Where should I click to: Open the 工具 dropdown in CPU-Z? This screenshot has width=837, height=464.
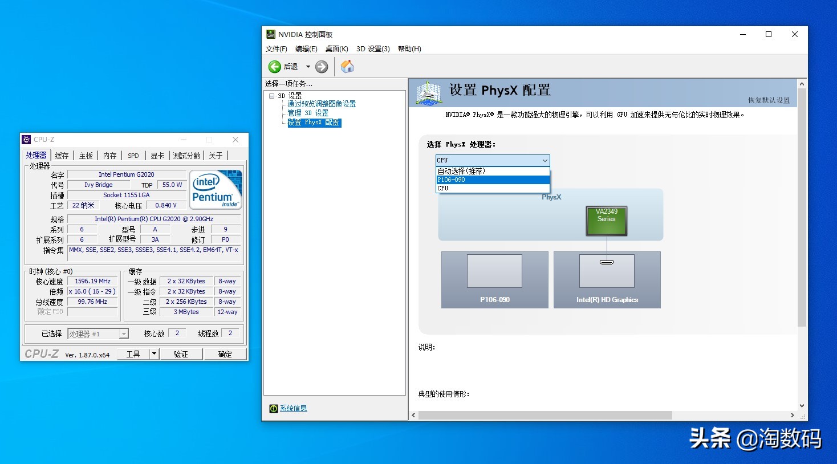[153, 353]
